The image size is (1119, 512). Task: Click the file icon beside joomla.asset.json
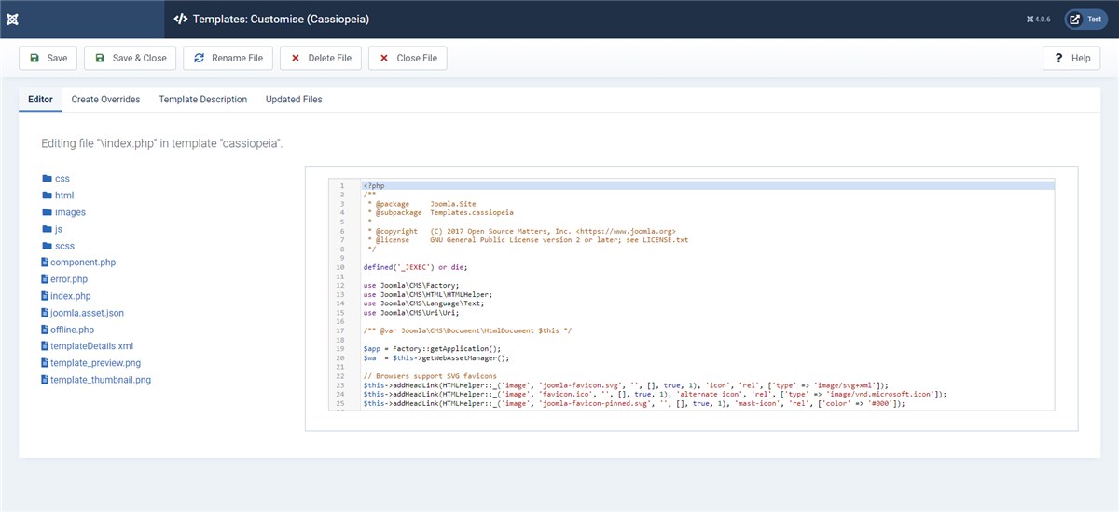[45, 313]
